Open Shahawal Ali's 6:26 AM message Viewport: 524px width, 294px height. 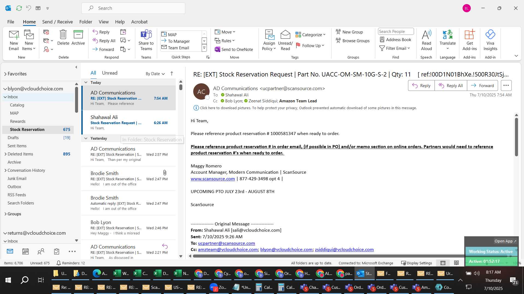click(129, 122)
